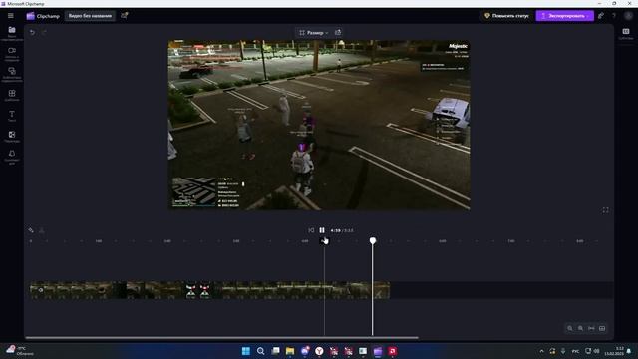Click the Clipchamp icon in the taskbar

pos(378,351)
